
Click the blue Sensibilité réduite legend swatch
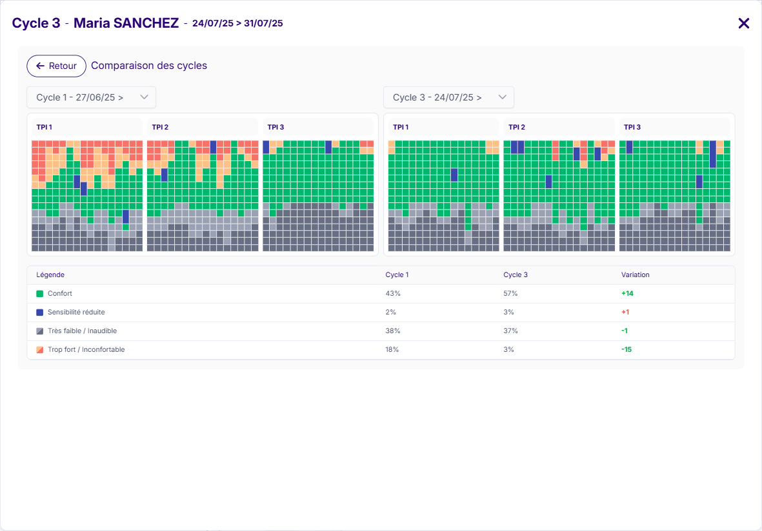(x=40, y=313)
